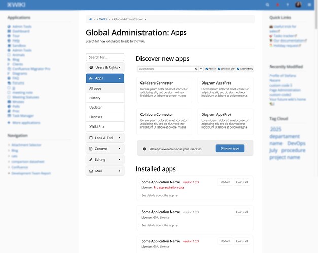Expand details of the Pro license app
The image size is (318, 253).
point(159,195)
